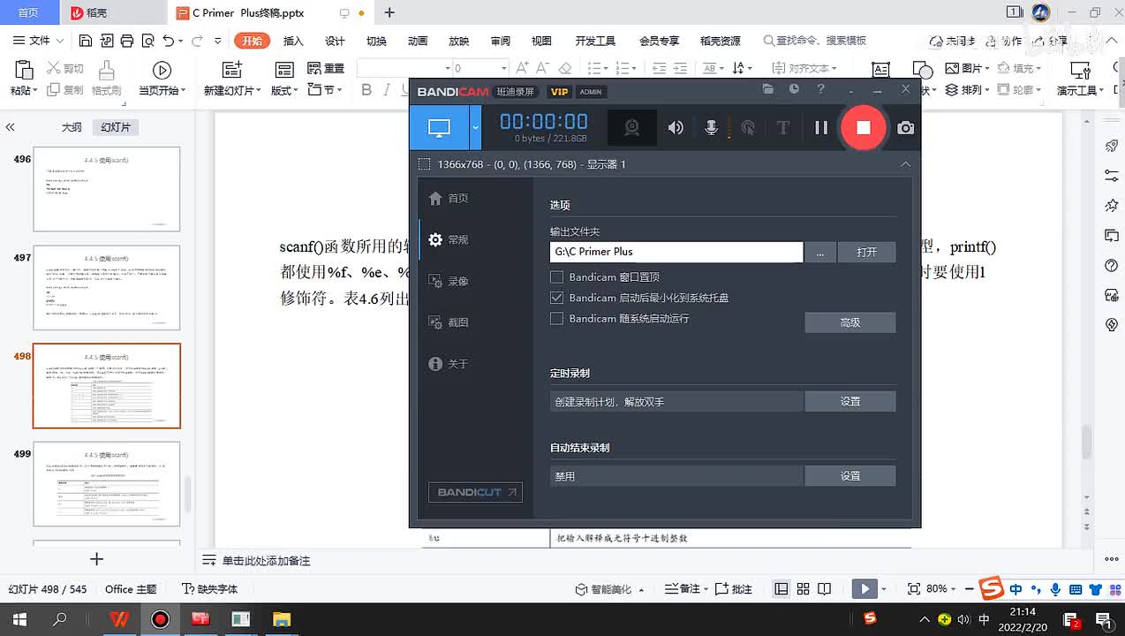Screen dimensions: 1125x636
Task: Open the 文件 menu in WPS
Action: coord(39,41)
